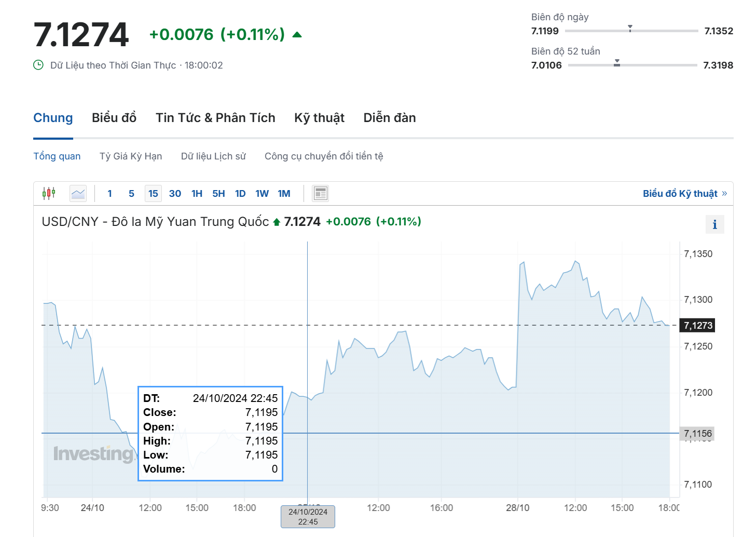Switch chart to 1H interval

(197, 194)
